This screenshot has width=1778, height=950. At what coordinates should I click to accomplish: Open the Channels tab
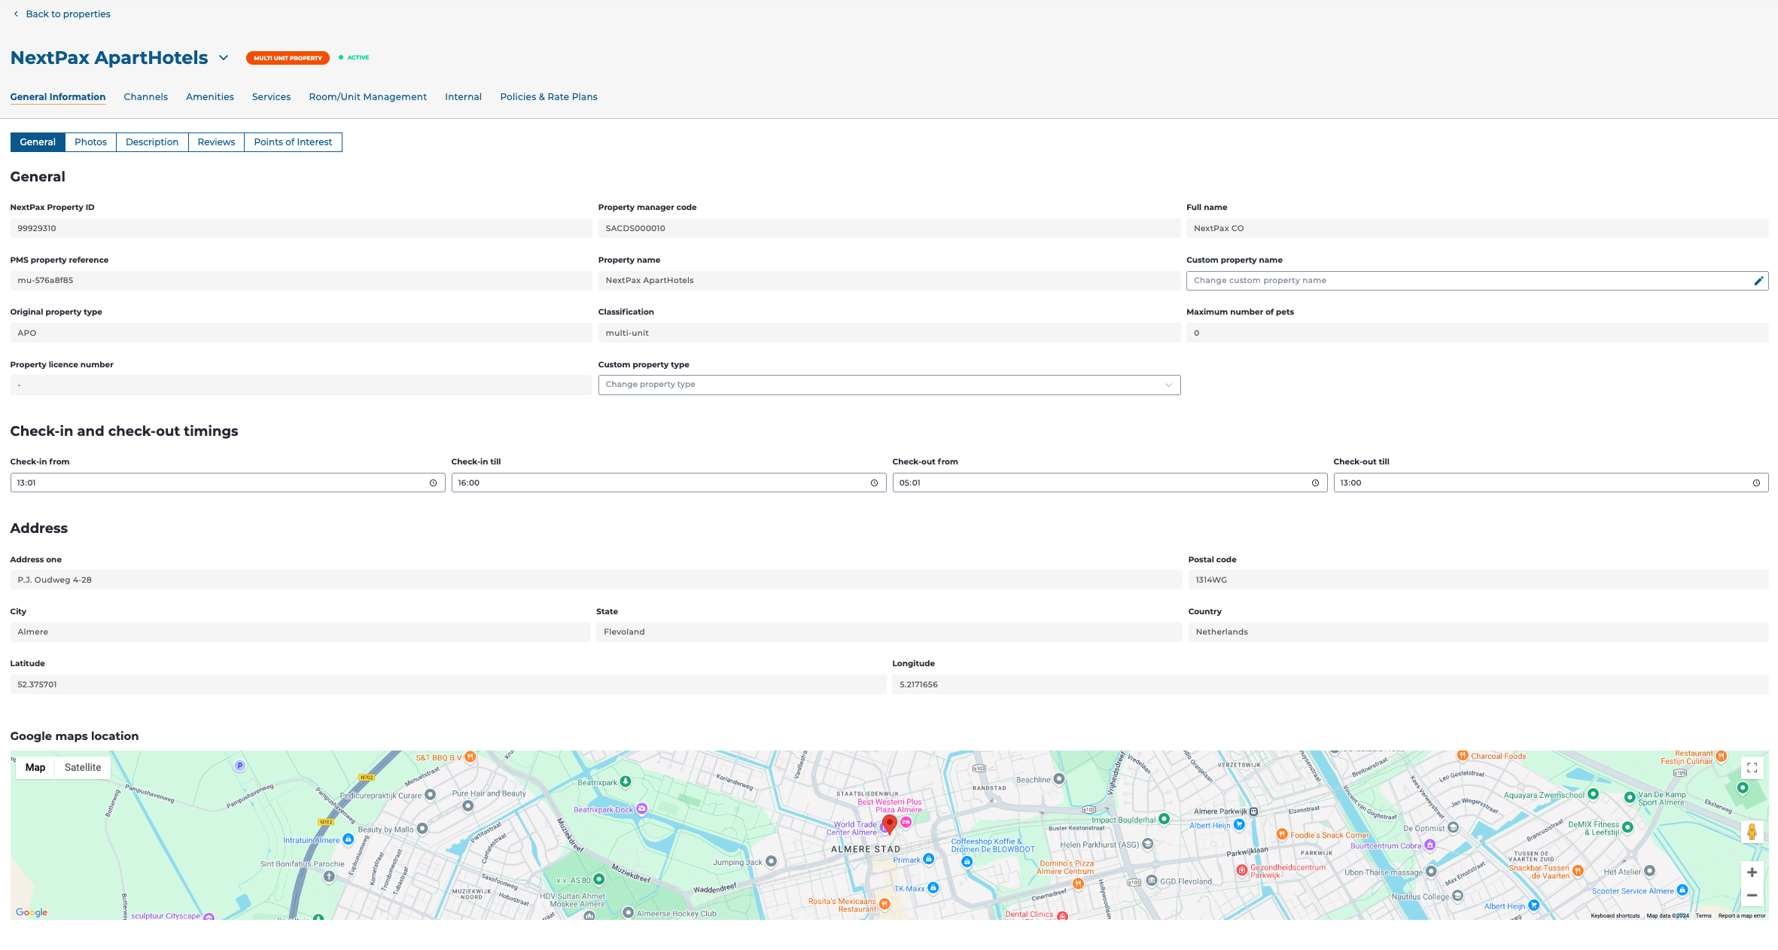coord(145,96)
